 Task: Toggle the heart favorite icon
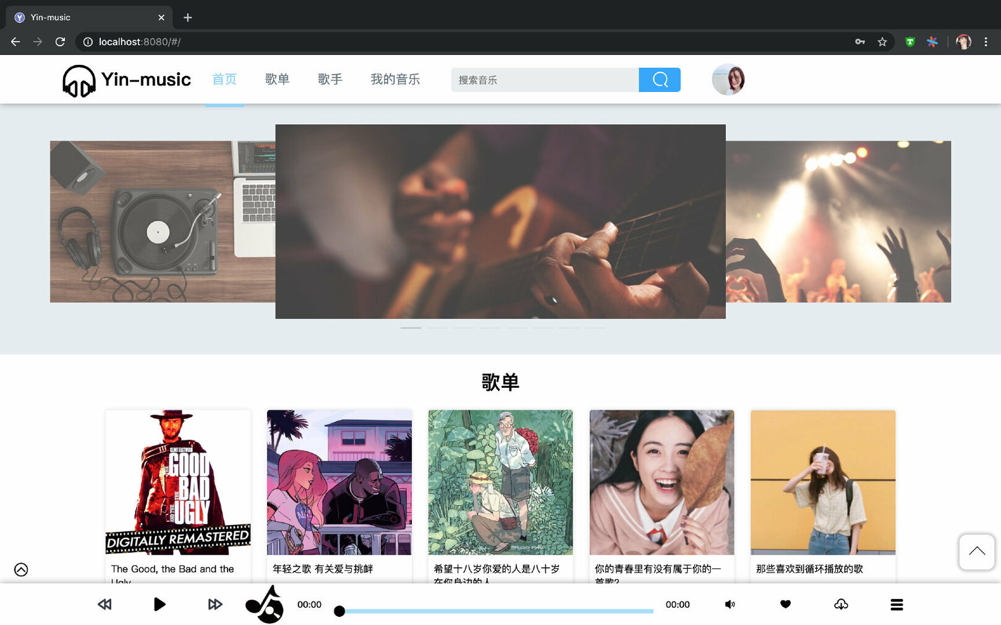tap(785, 604)
